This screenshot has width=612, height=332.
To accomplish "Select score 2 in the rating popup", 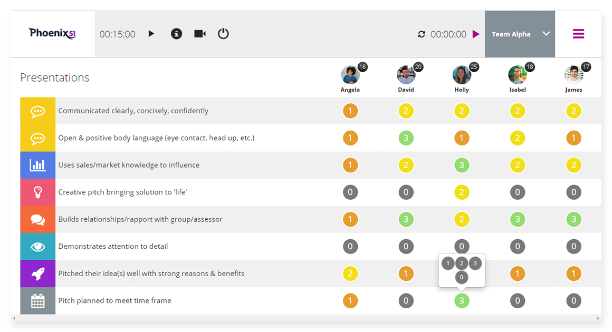I will pyautogui.click(x=461, y=263).
